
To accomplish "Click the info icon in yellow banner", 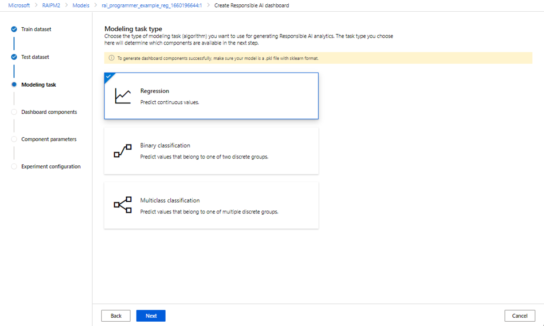I will tap(111, 58).
